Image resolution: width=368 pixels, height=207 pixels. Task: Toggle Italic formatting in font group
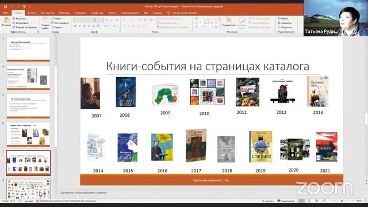tap(80, 26)
